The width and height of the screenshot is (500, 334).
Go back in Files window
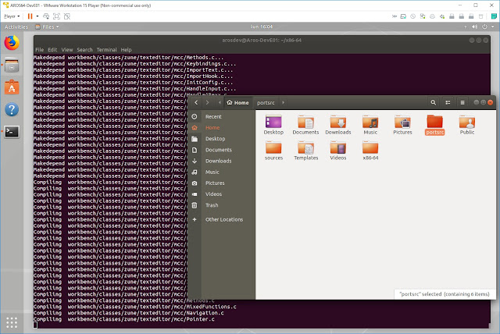[x=196, y=102]
